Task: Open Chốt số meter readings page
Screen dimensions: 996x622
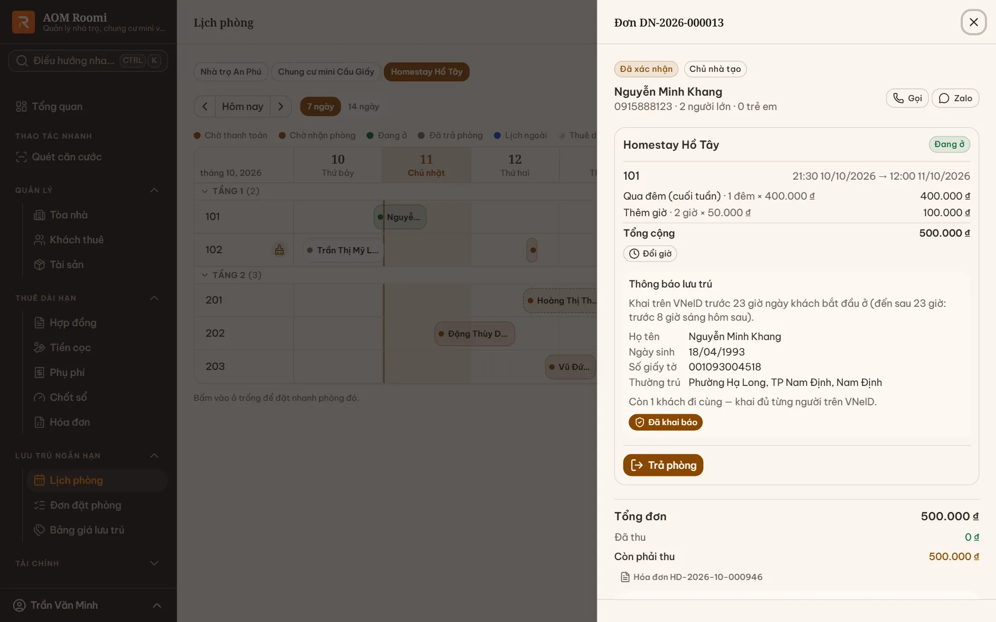Action: 97,397
